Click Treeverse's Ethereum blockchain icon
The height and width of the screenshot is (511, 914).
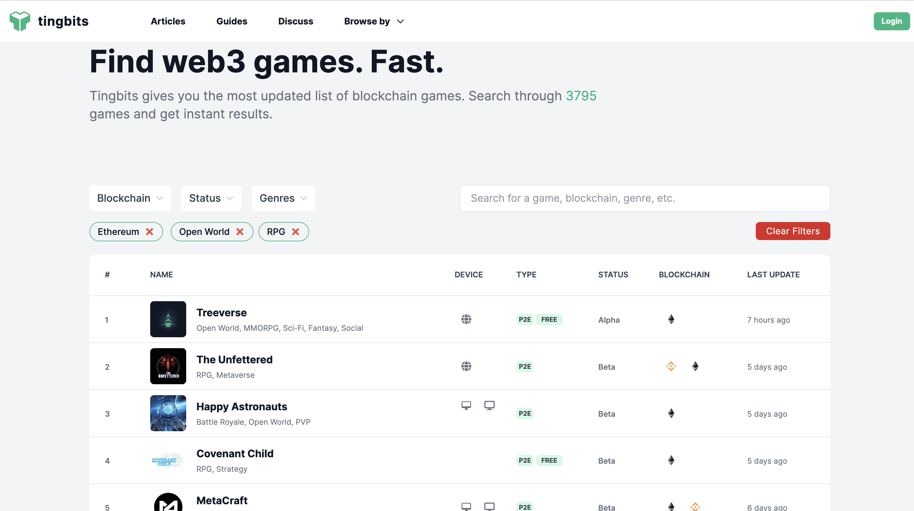click(671, 319)
